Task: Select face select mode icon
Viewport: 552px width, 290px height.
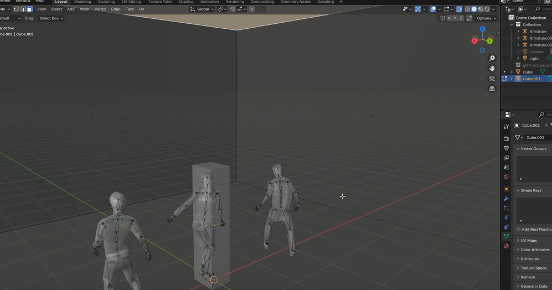Action: [29, 9]
